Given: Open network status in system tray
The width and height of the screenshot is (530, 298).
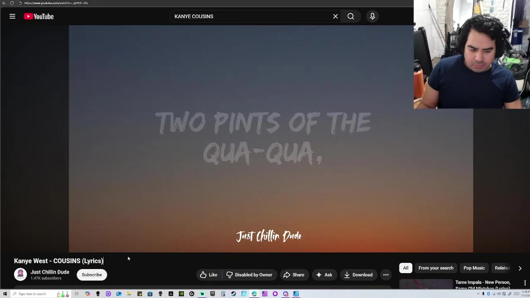Looking at the screenshot, I should [x=494, y=294].
